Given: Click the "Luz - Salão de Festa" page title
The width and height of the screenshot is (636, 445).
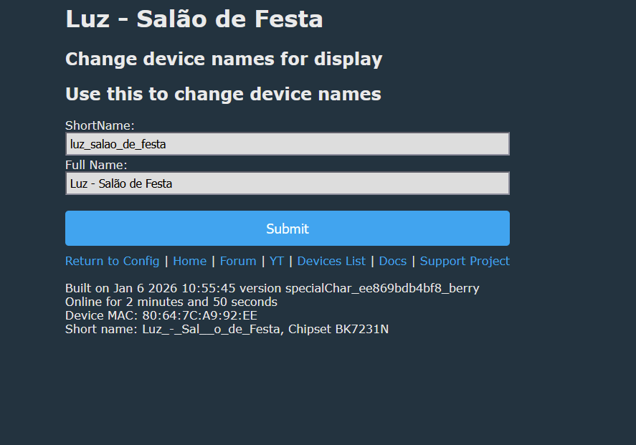Looking at the screenshot, I should coord(194,19).
